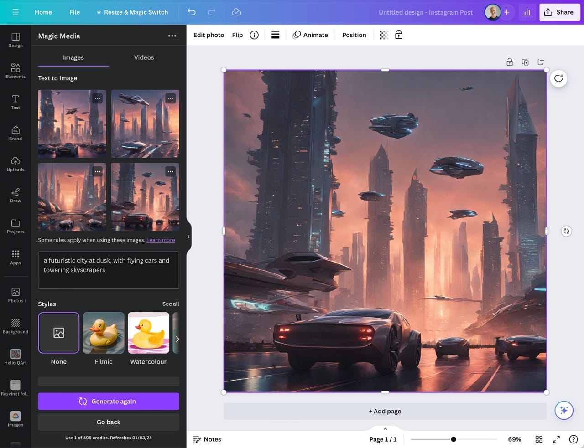Open the Uploads sidebar panel
Screen dimensions: 584x448
click(16, 164)
